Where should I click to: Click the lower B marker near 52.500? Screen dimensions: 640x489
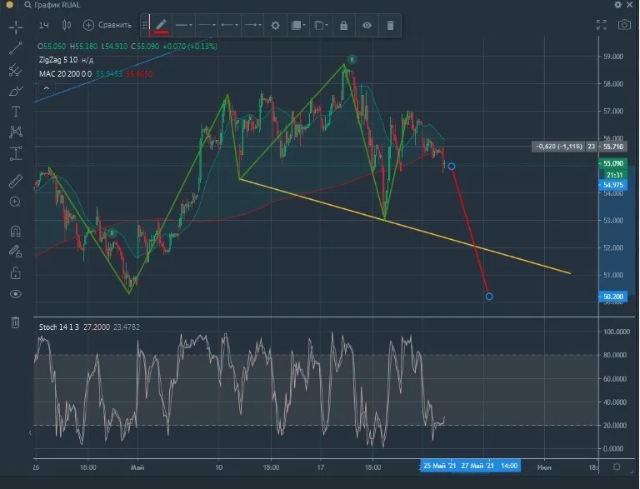[112, 233]
